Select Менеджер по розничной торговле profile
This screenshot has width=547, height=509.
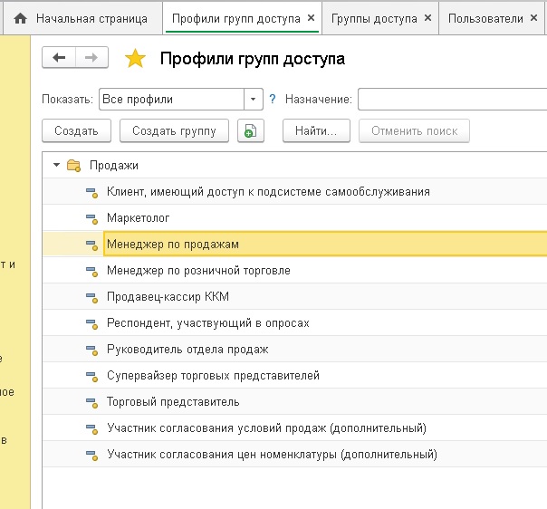click(x=294, y=271)
